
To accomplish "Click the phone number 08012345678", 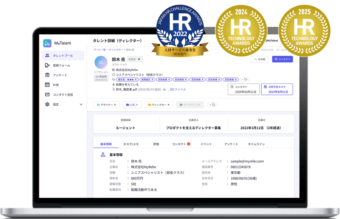I will (240, 167).
